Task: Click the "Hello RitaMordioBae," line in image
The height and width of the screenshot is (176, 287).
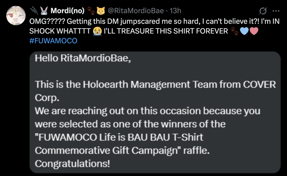Action: click(x=83, y=58)
